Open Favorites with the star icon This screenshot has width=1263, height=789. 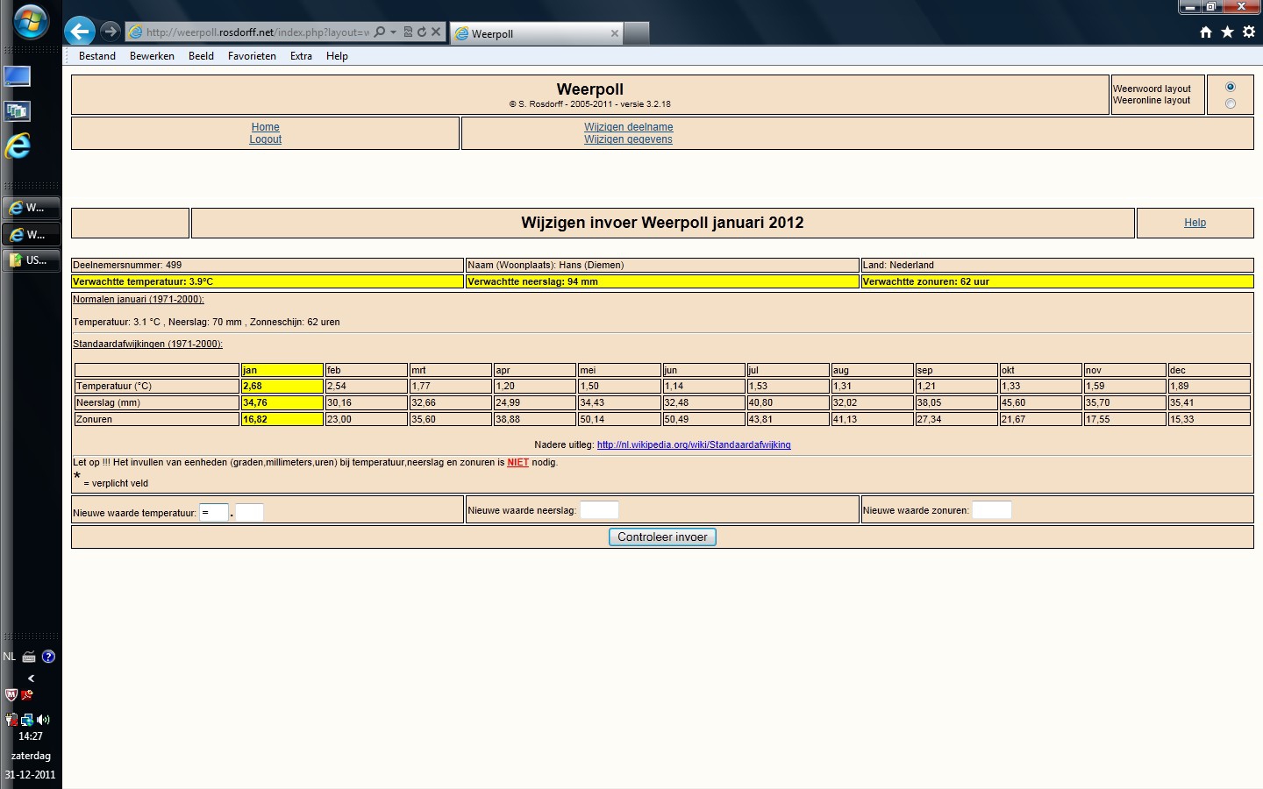coord(1227,32)
